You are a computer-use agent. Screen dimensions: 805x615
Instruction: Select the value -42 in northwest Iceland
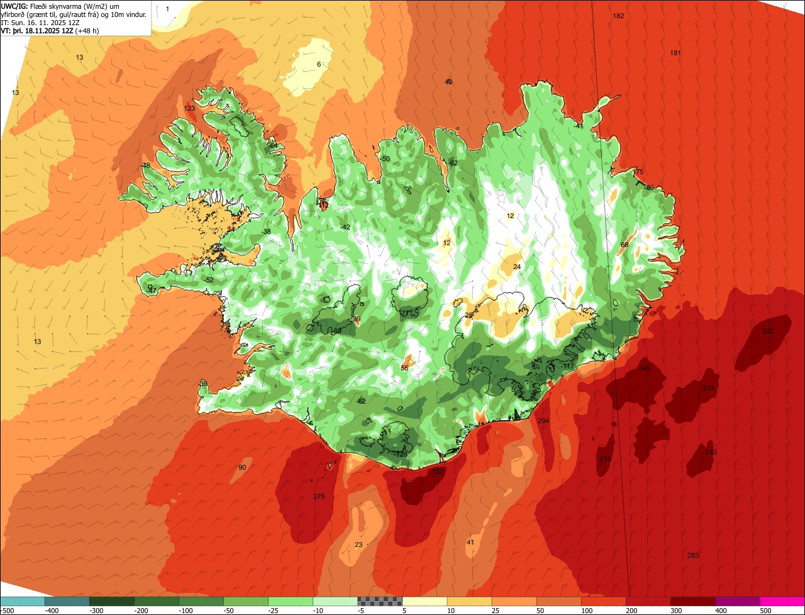point(345,226)
